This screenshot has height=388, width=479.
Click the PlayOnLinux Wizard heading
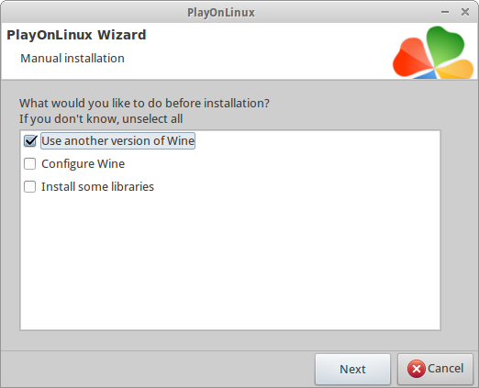[76, 35]
